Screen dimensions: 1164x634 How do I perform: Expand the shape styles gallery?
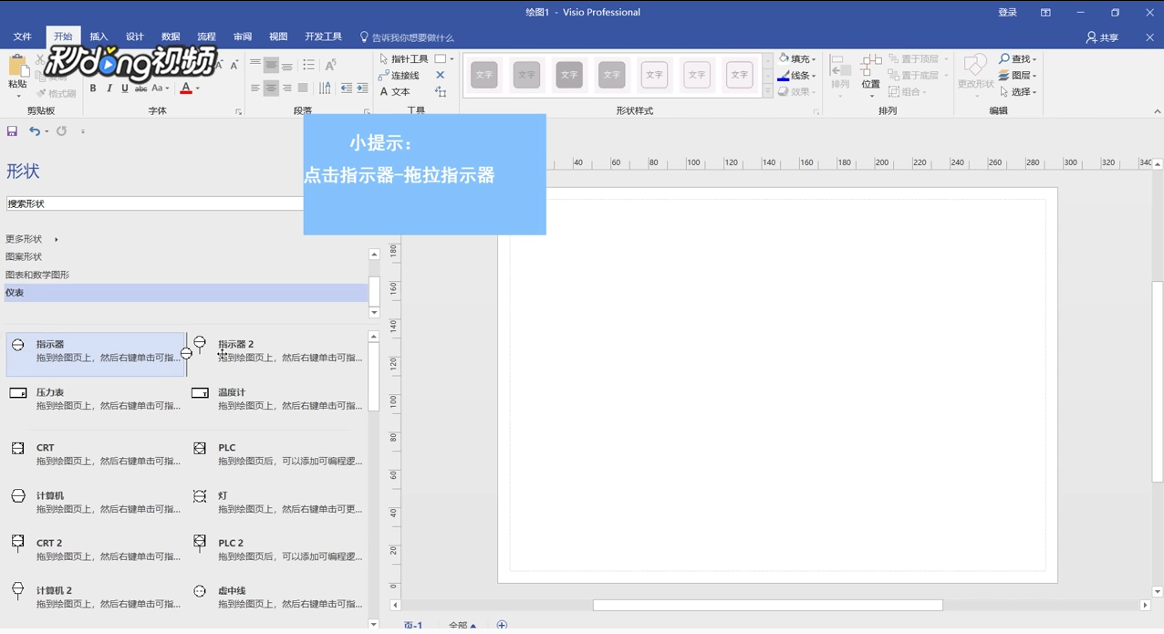point(767,91)
